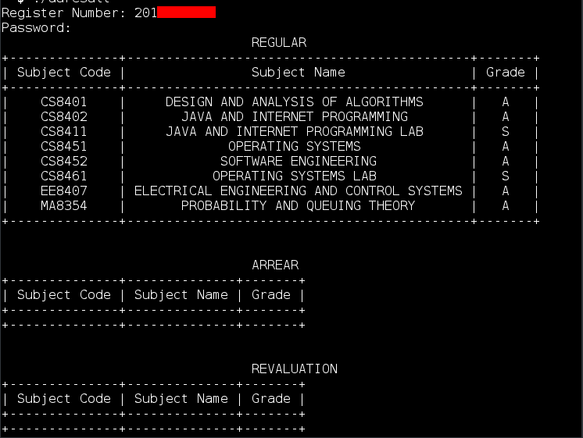Click the ARREAR section heading

275,265
